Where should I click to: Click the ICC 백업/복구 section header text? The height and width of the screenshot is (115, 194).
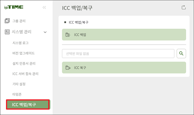pos(79,22)
